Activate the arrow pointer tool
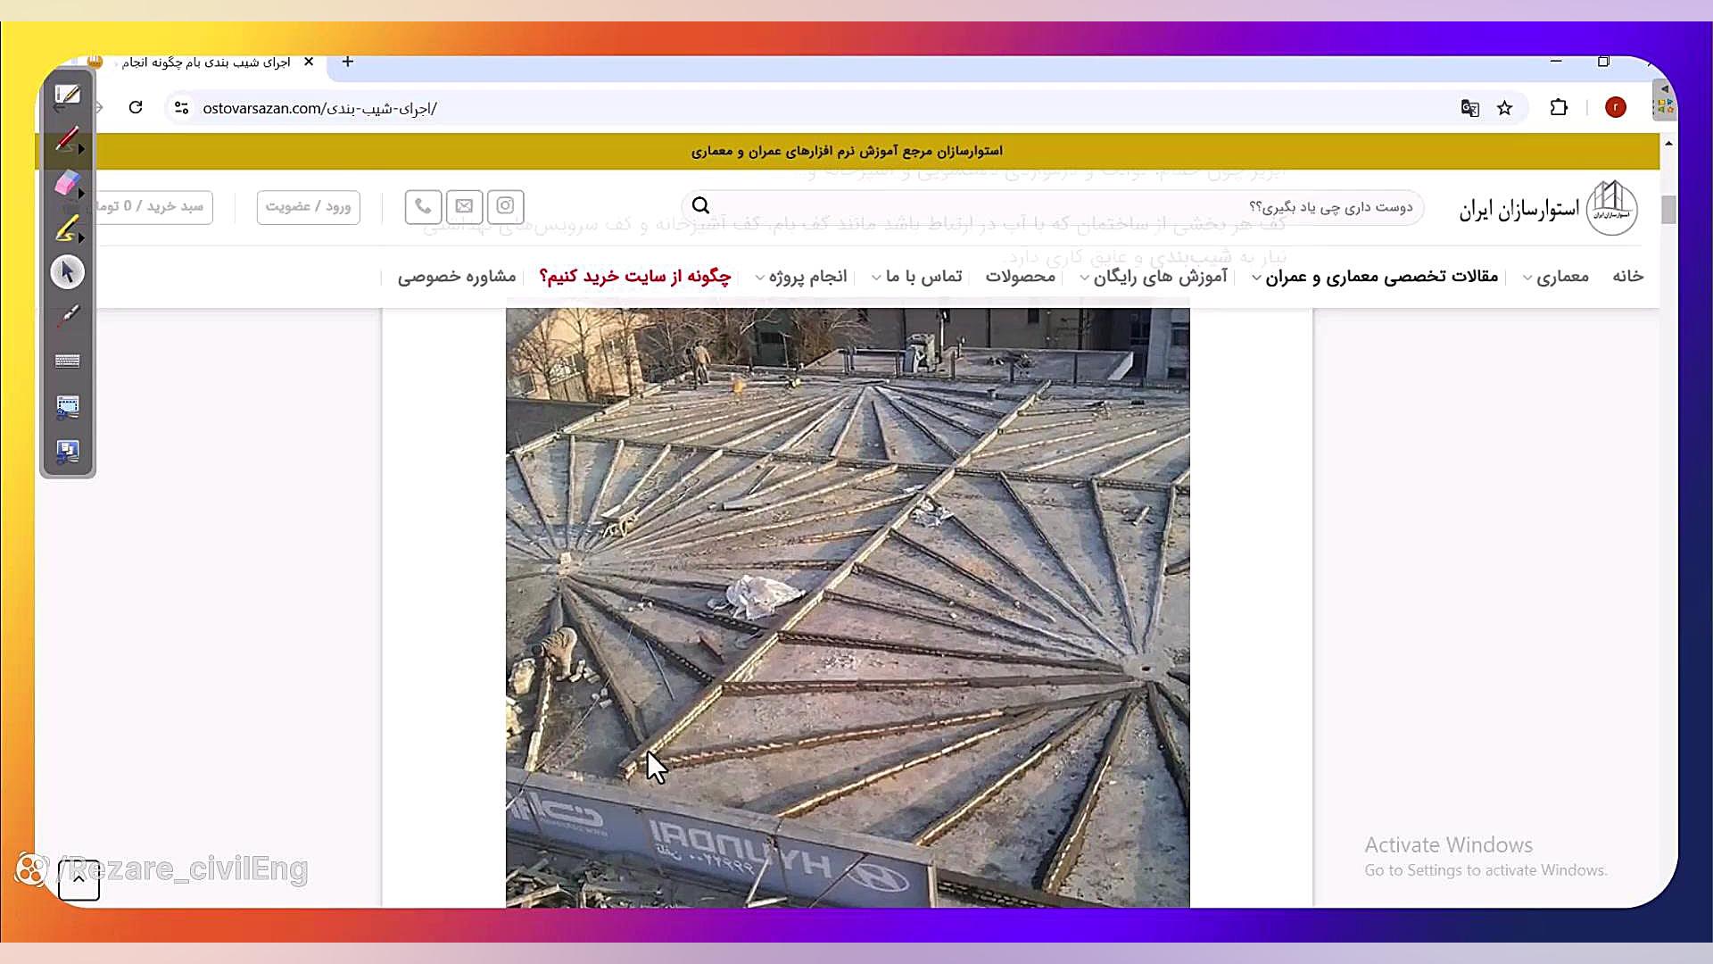 [67, 272]
